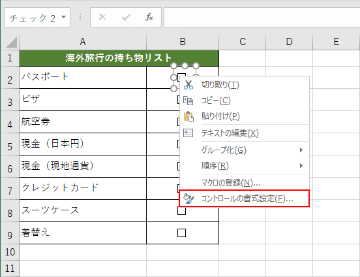The image size is (360, 277).
Task: Click the Edit Text icon
Action: (x=188, y=133)
